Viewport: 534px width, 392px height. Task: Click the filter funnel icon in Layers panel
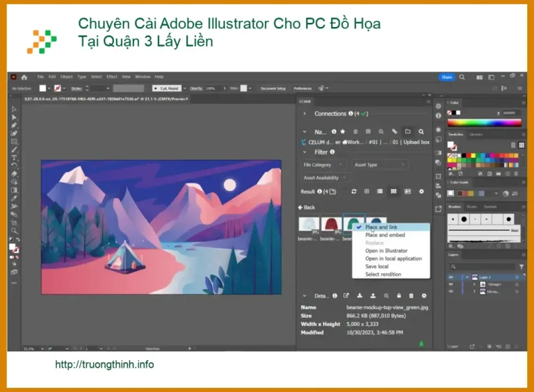[521, 267]
